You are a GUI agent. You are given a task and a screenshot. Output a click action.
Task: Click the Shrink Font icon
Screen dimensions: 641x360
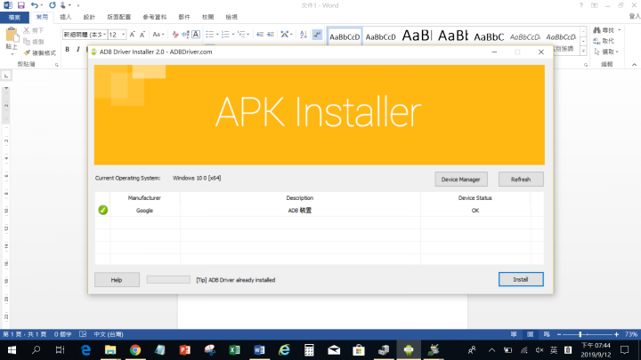[142, 35]
